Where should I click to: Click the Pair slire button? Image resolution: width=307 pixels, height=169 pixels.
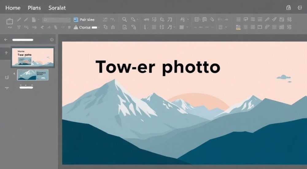pyautogui.click(x=84, y=20)
